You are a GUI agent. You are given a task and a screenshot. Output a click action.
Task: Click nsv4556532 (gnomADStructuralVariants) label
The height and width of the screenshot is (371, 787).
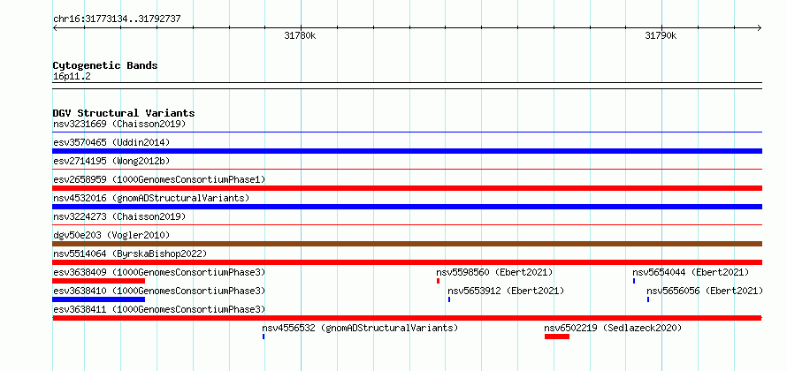(x=360, y=328)
